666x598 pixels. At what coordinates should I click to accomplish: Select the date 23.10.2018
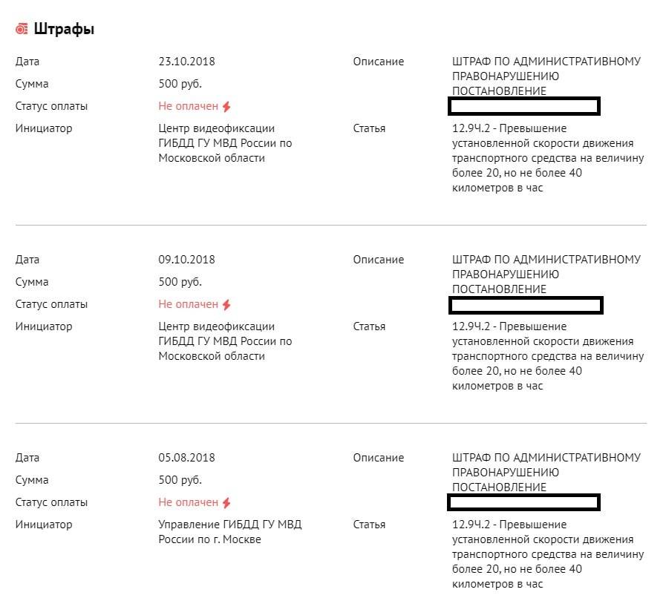click(x=186, y=62)
